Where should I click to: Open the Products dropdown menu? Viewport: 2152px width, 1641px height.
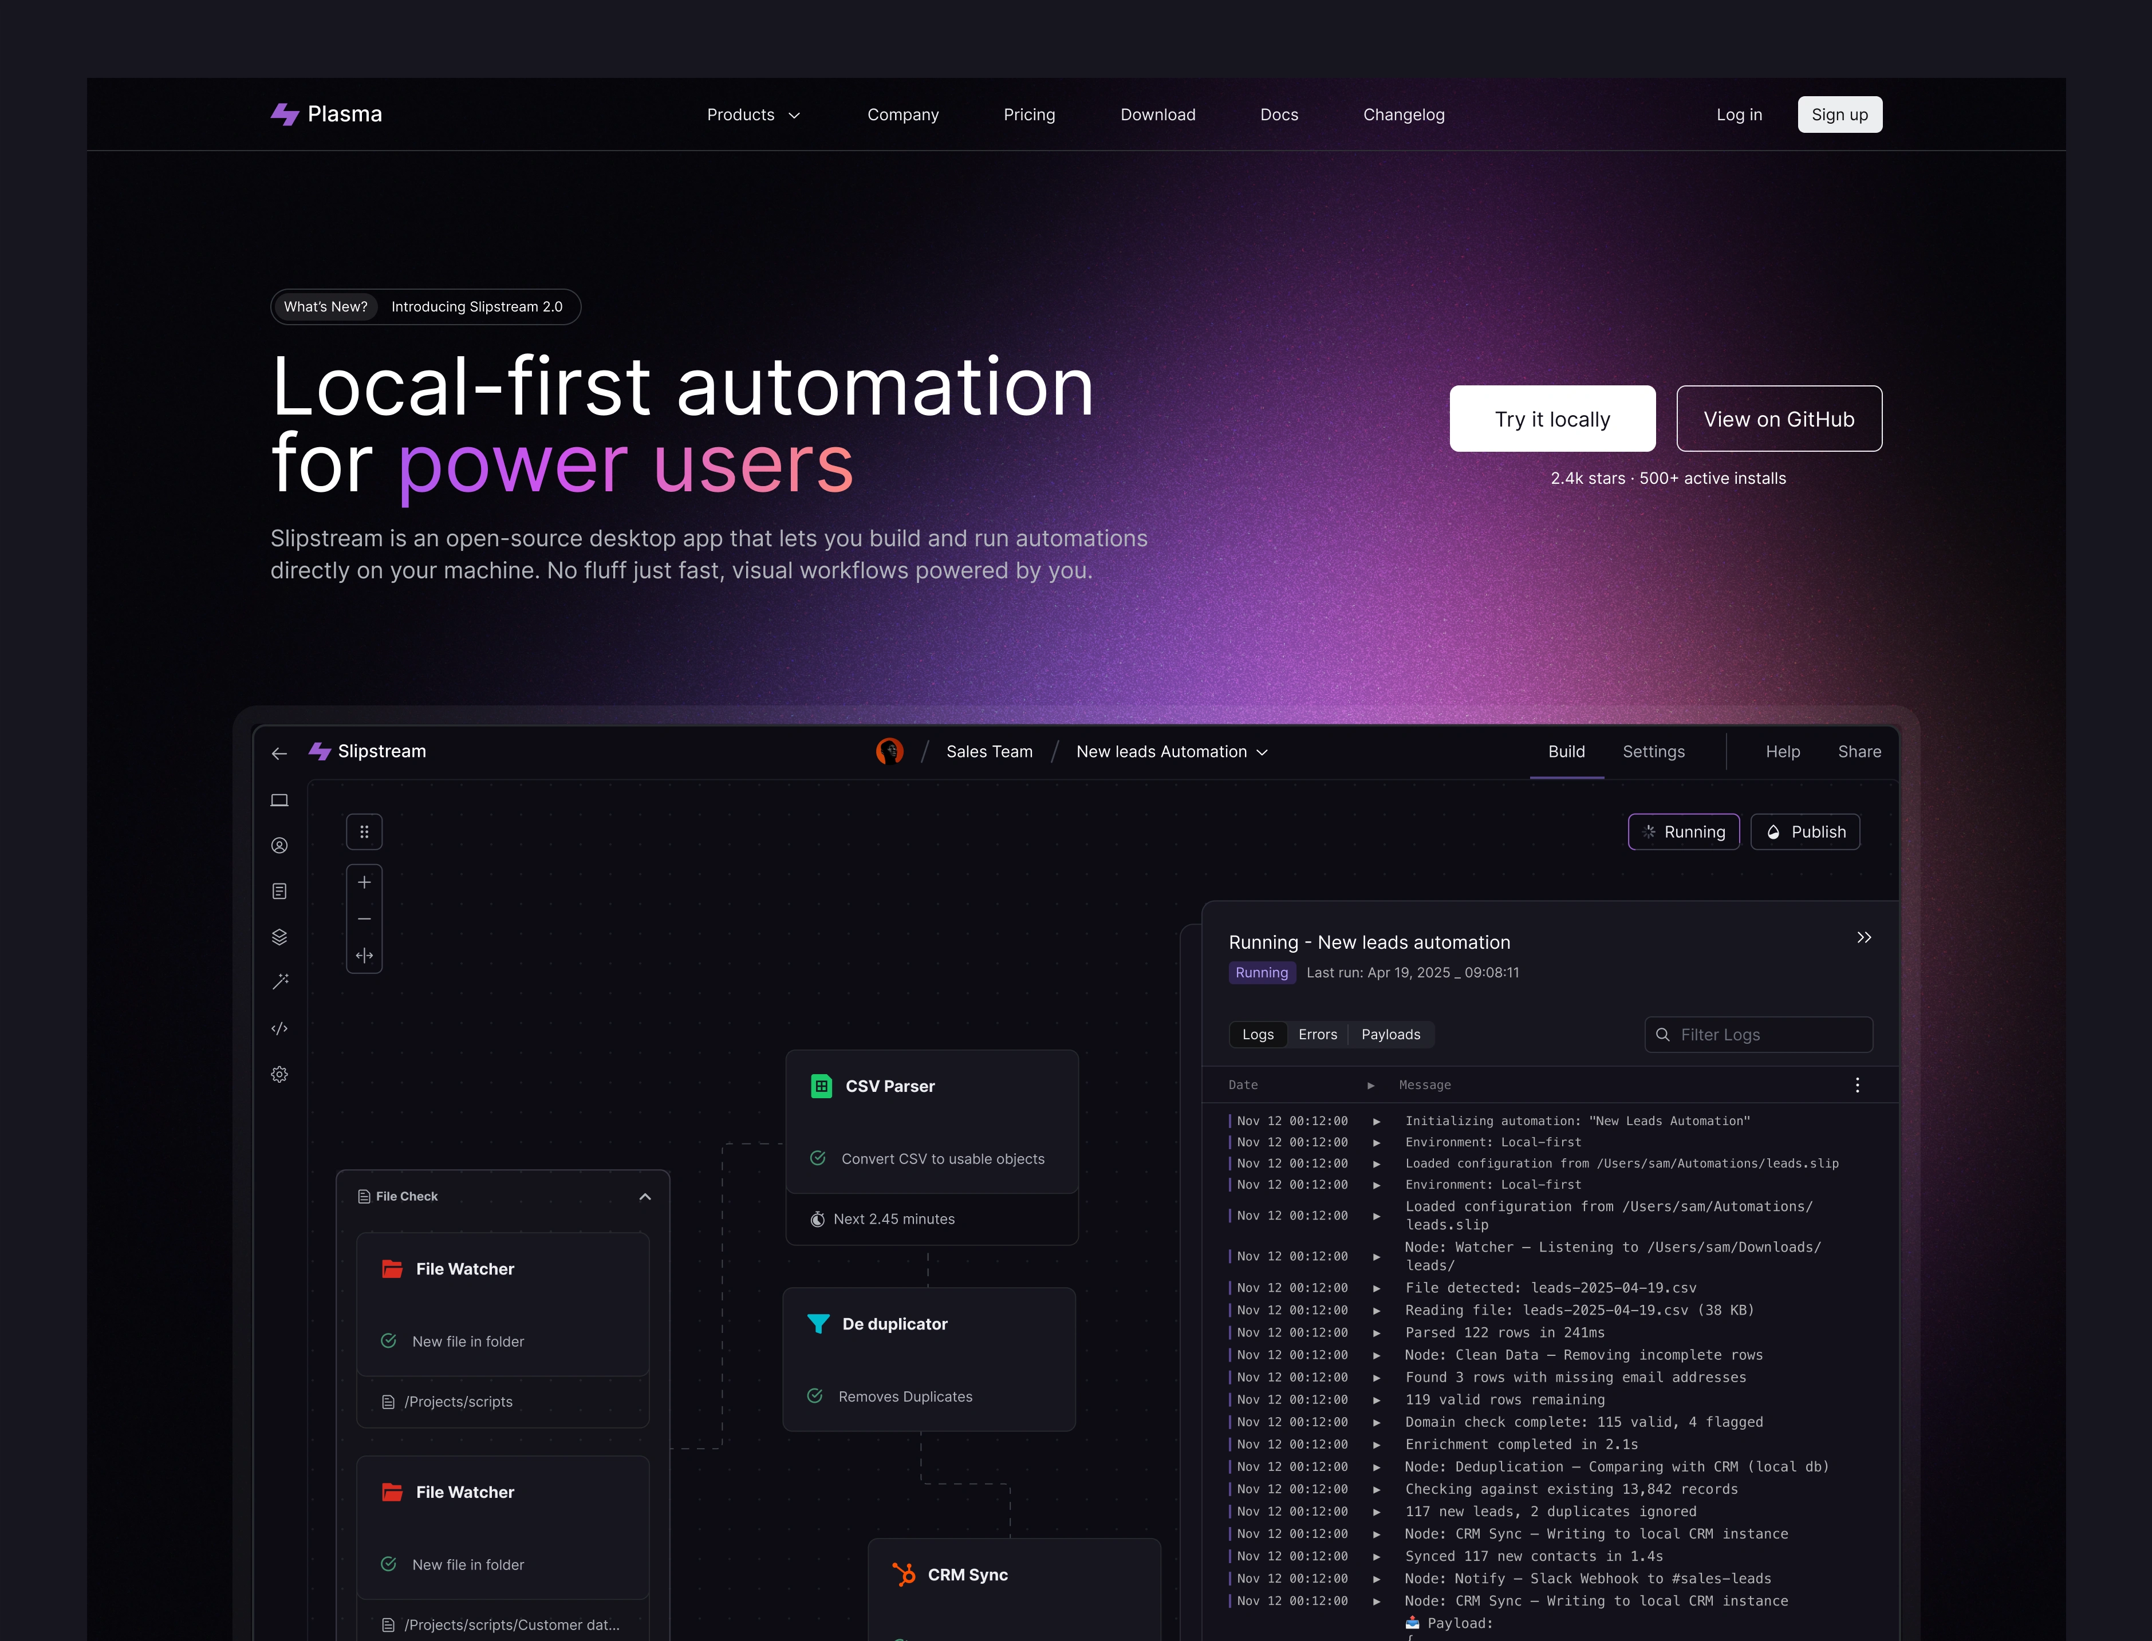[753, 115]
